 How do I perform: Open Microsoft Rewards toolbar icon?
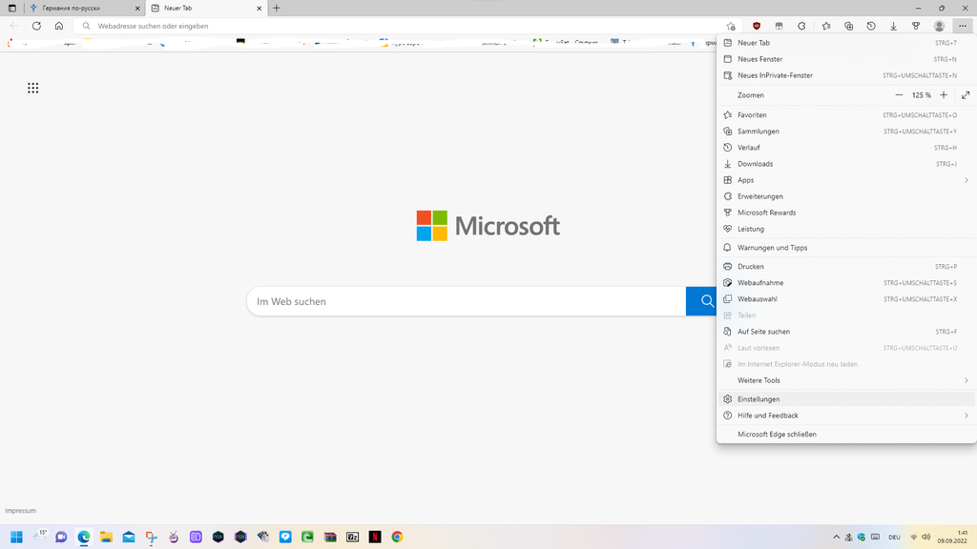916,26
